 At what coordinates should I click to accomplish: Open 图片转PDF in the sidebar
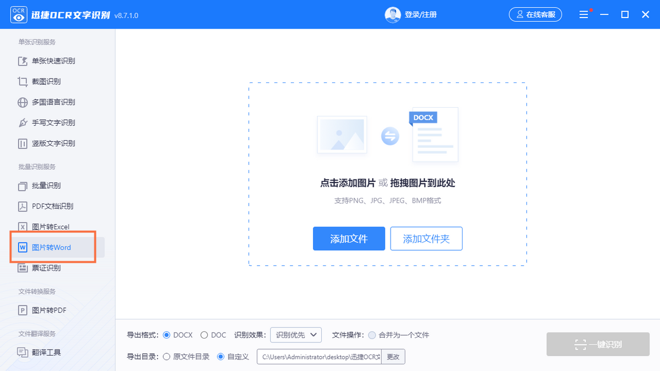tap(49, 311)
